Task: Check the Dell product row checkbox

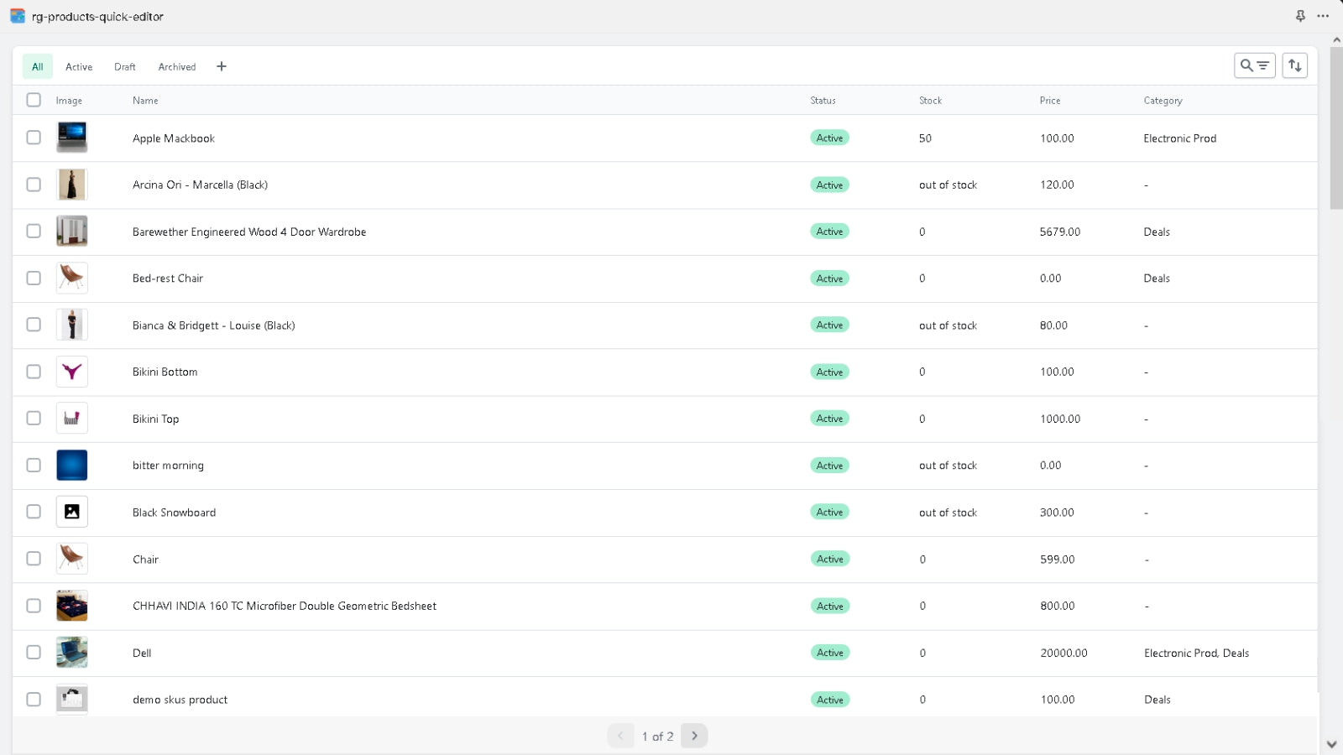Action: [x=34, y=652]
